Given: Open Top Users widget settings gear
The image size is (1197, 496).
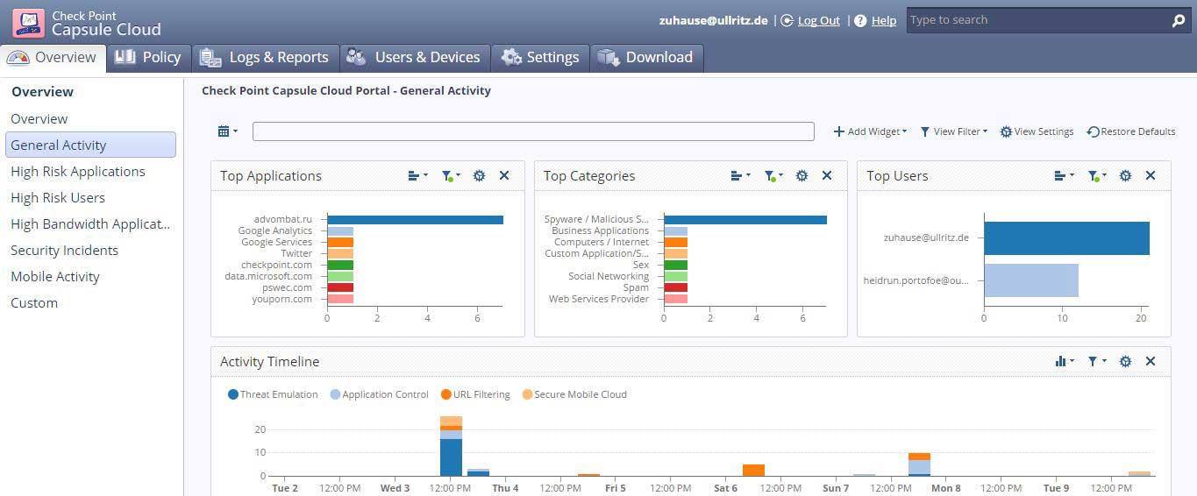Looking at the screenshot, I should pyautogui.click(x=1125, y=175).
